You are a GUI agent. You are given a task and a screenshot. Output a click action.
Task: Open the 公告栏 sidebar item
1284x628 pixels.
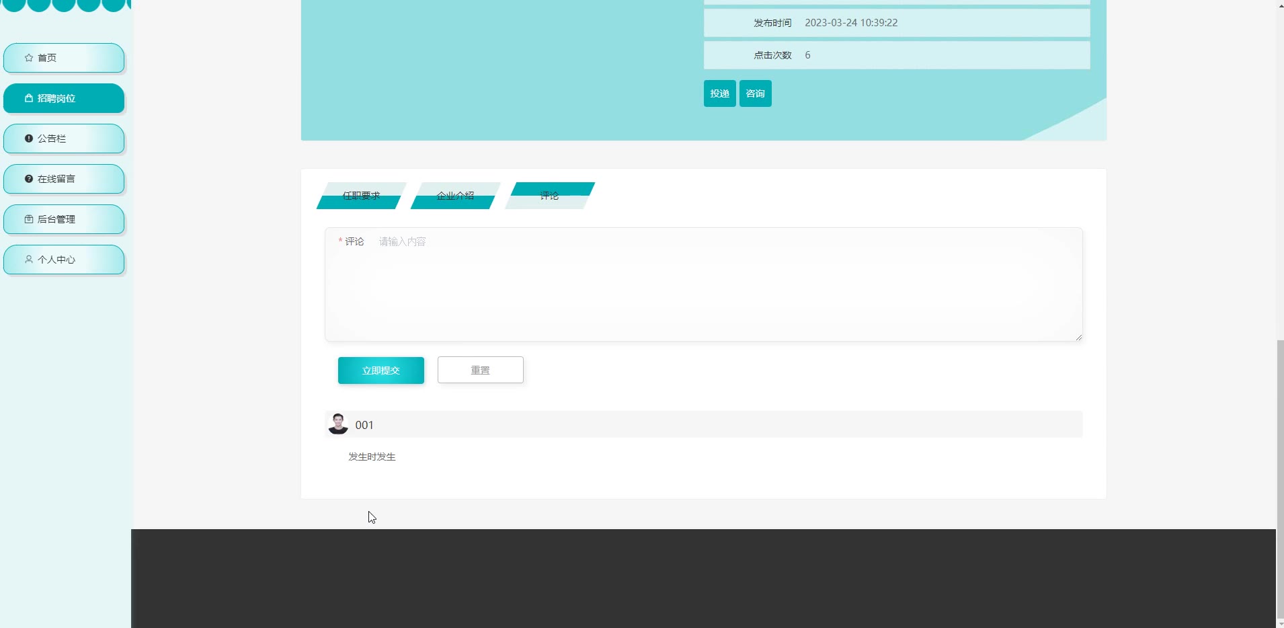click(64, 139)
